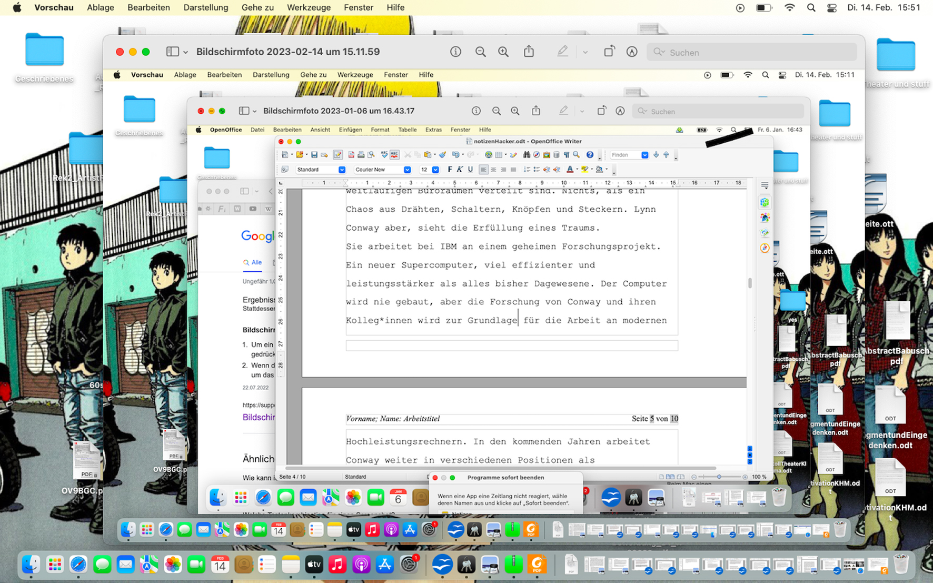Open Finder from the bottom Dock
933x583 pixels.
point(31,565)
